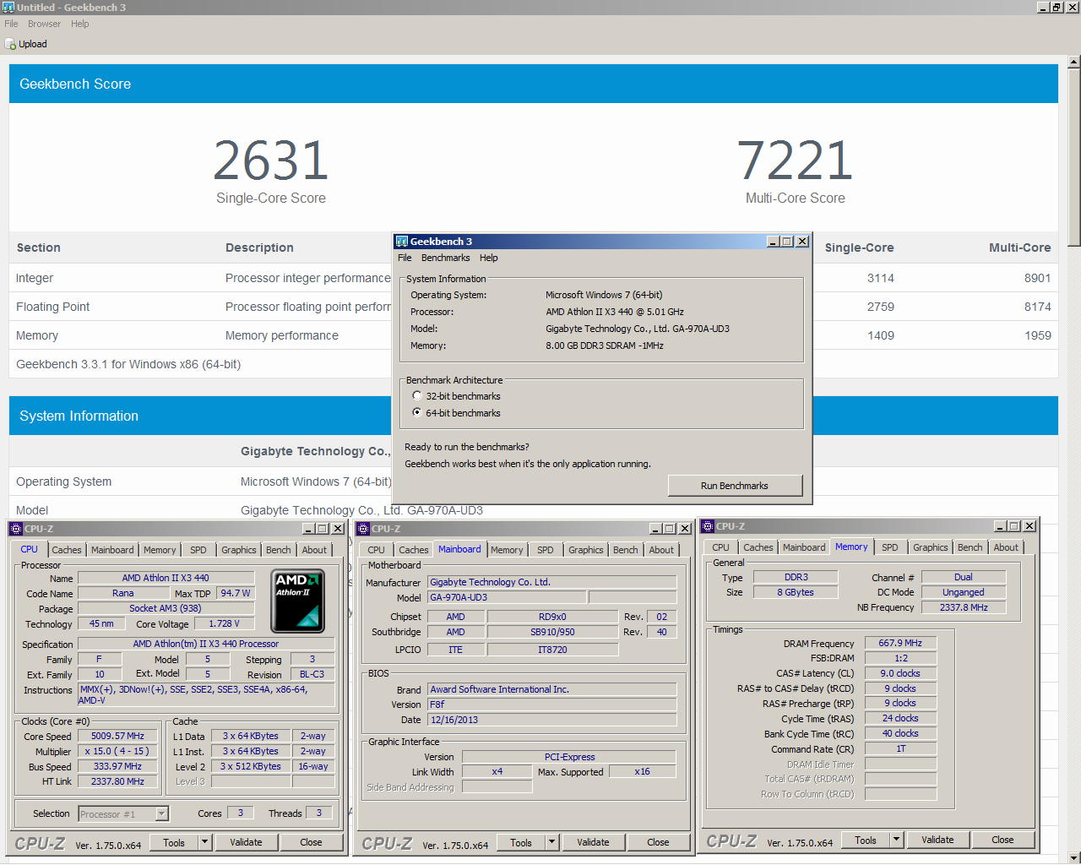Open Browser menu in main window
Screen dimensions: 1081x865
44,24
